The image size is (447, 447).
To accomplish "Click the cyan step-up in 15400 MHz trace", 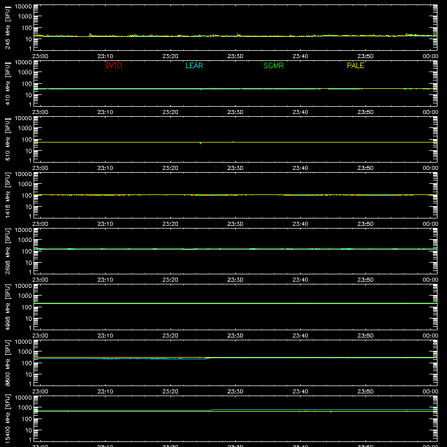I will pyautogui.click(x=211, y=410).
